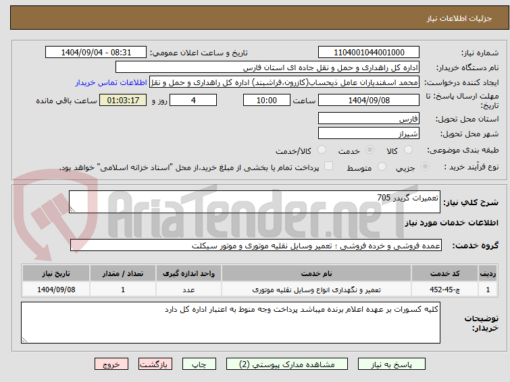This screenshot has width=510, height=382.
Task: Click the نام خدمت column header
Action: click(317, 273)
